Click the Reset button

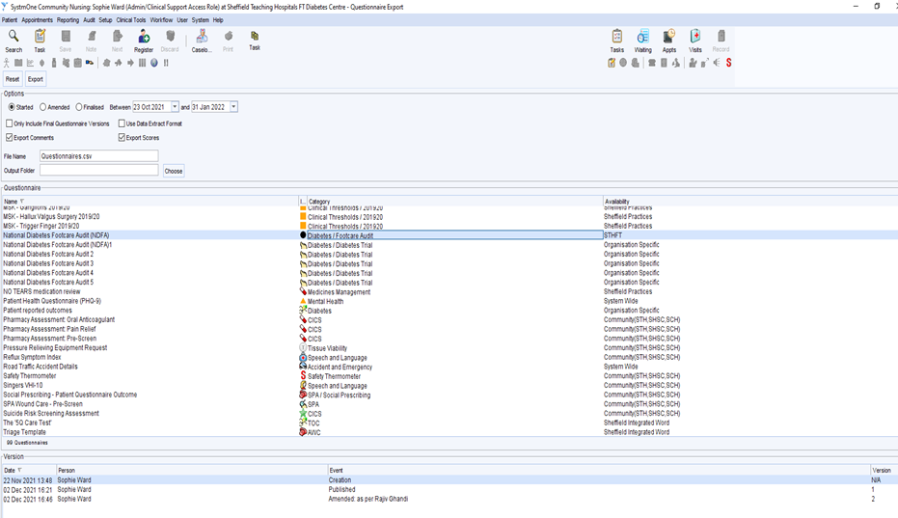[x=13, y=79]
